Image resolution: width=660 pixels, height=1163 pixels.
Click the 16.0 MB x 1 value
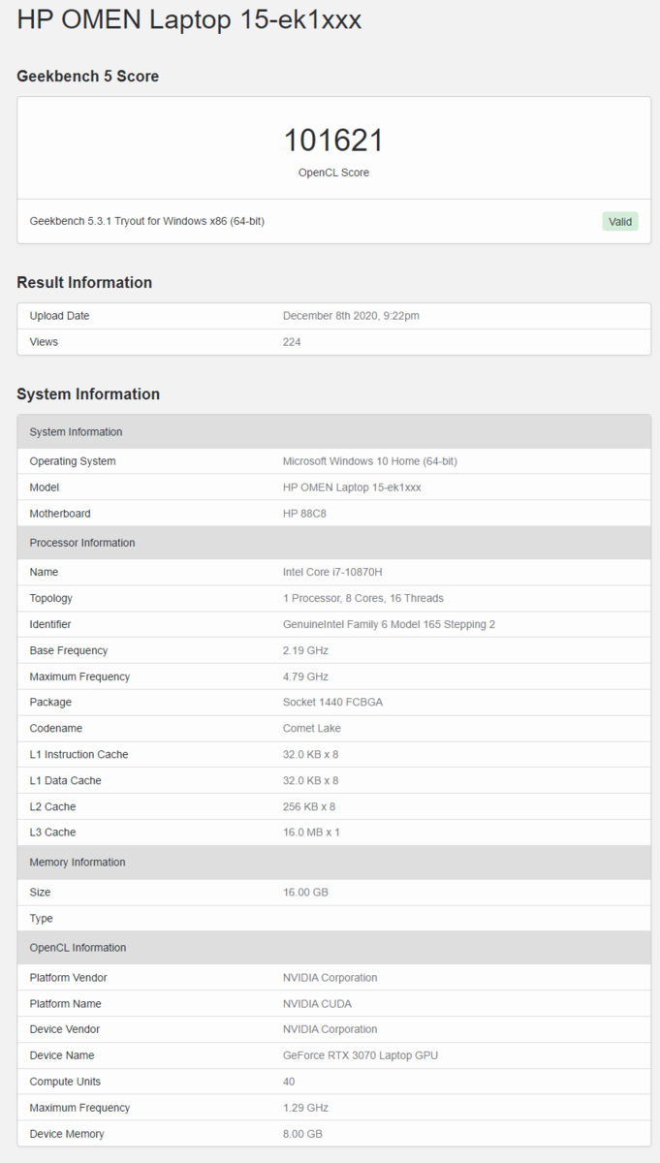[x=311, y=833]
